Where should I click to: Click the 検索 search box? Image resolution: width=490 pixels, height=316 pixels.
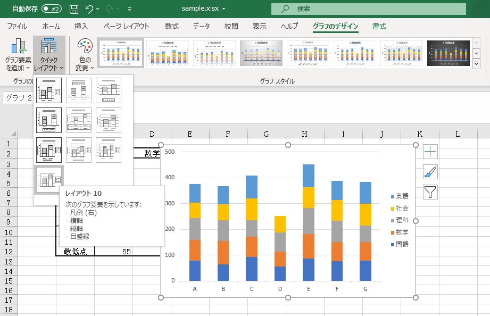(368, 9)
